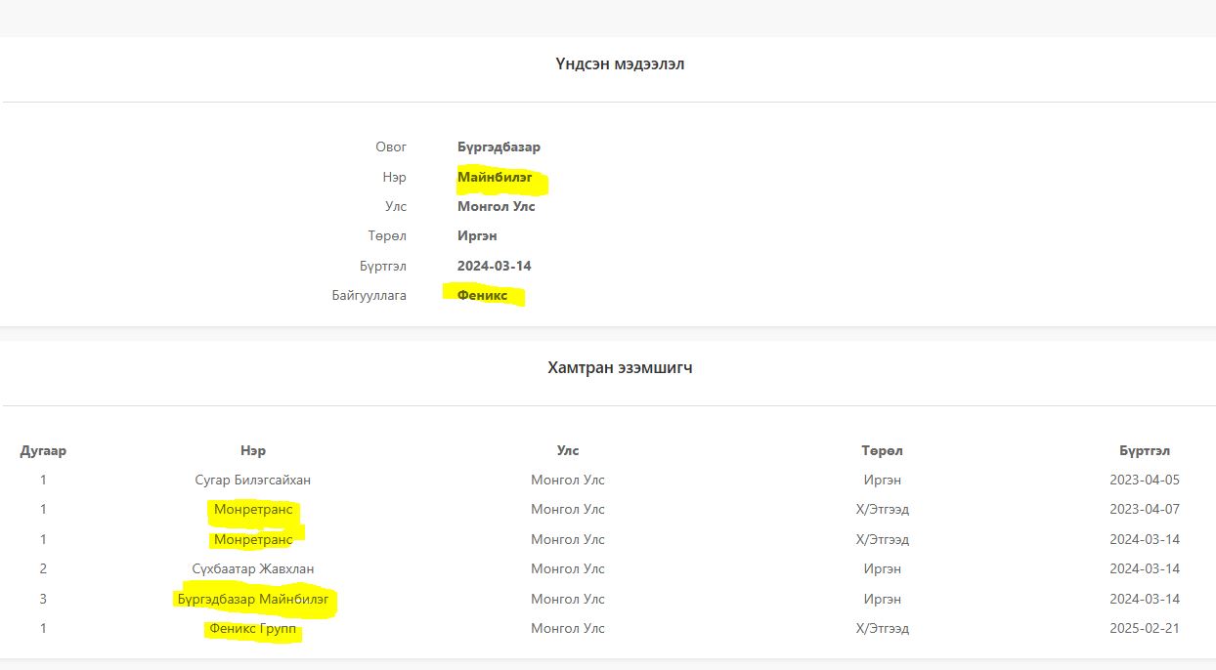Click the registration date 2023-04-05
The height and width of the screenshot is (670, 1216).
[1145, 481]
